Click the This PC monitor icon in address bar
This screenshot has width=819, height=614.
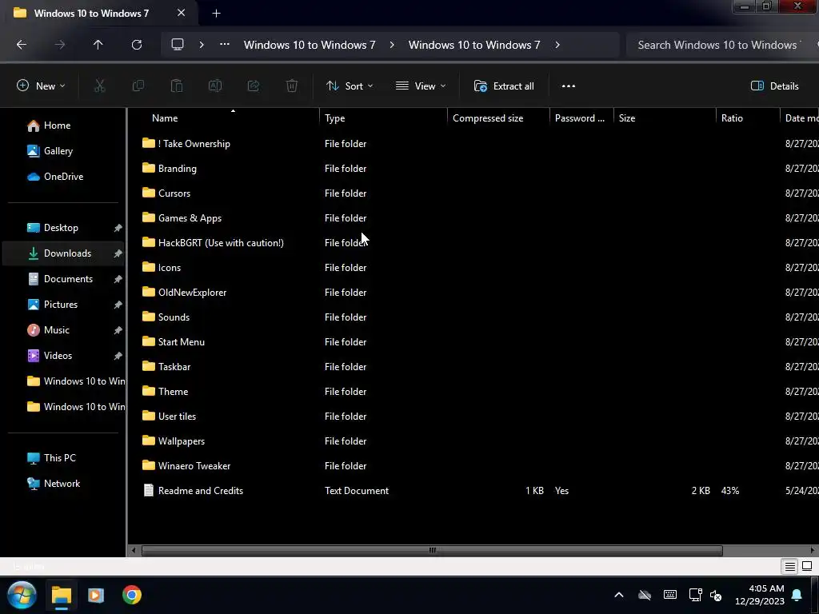(178, 45)
